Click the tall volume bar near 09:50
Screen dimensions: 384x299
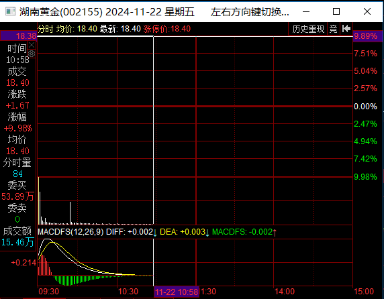click(70, 213)
